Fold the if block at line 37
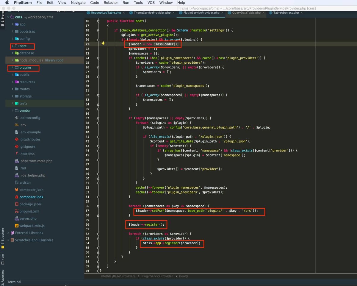The height and width of the screenshot is (286, 357). tap(98, 118)
